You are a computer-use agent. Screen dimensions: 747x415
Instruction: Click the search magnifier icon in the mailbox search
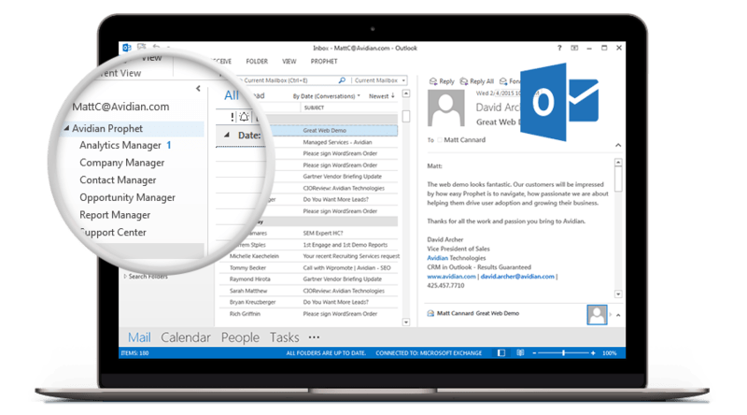click(342, 80)
